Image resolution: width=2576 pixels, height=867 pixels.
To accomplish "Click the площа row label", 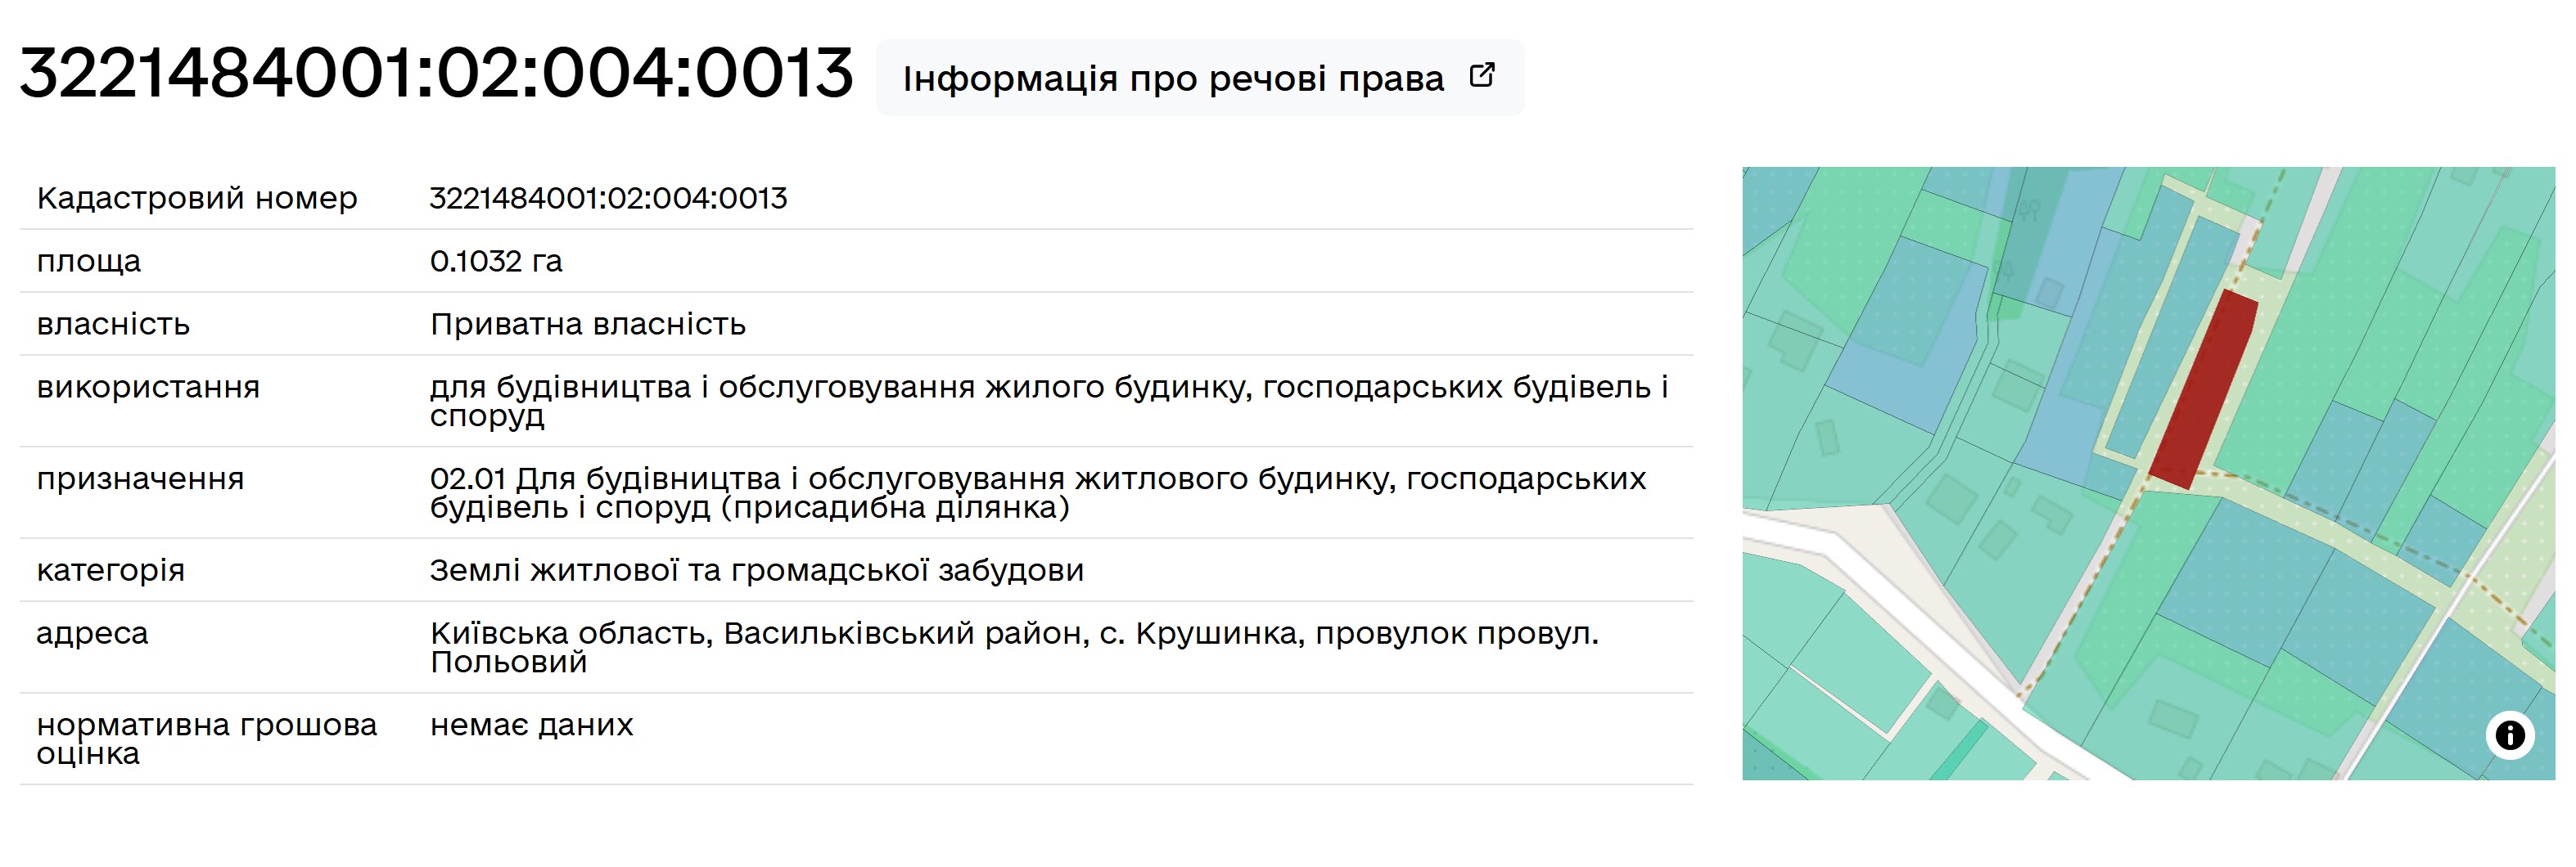I will pos(89,261).
